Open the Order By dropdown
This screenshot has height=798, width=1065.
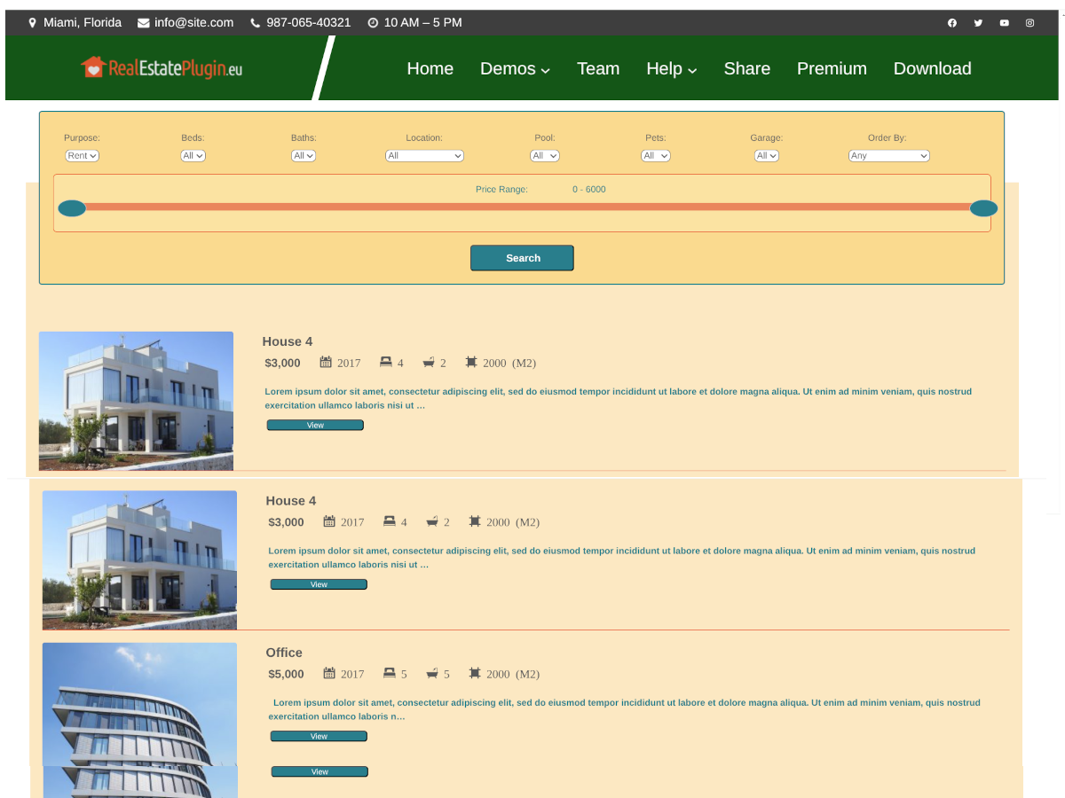888,155
